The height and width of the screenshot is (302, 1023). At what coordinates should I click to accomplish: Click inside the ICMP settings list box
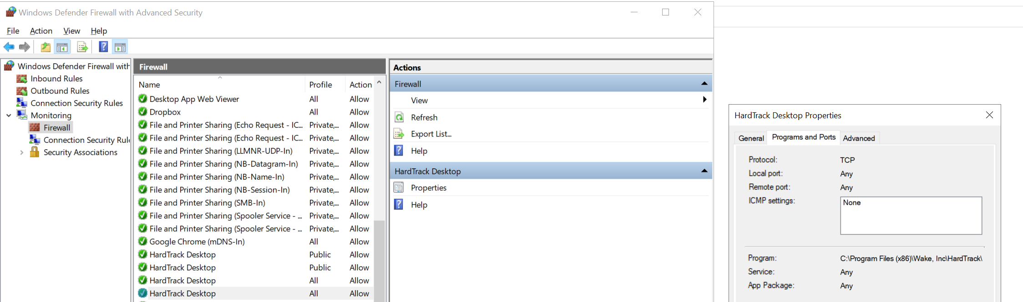click(911, 216)
